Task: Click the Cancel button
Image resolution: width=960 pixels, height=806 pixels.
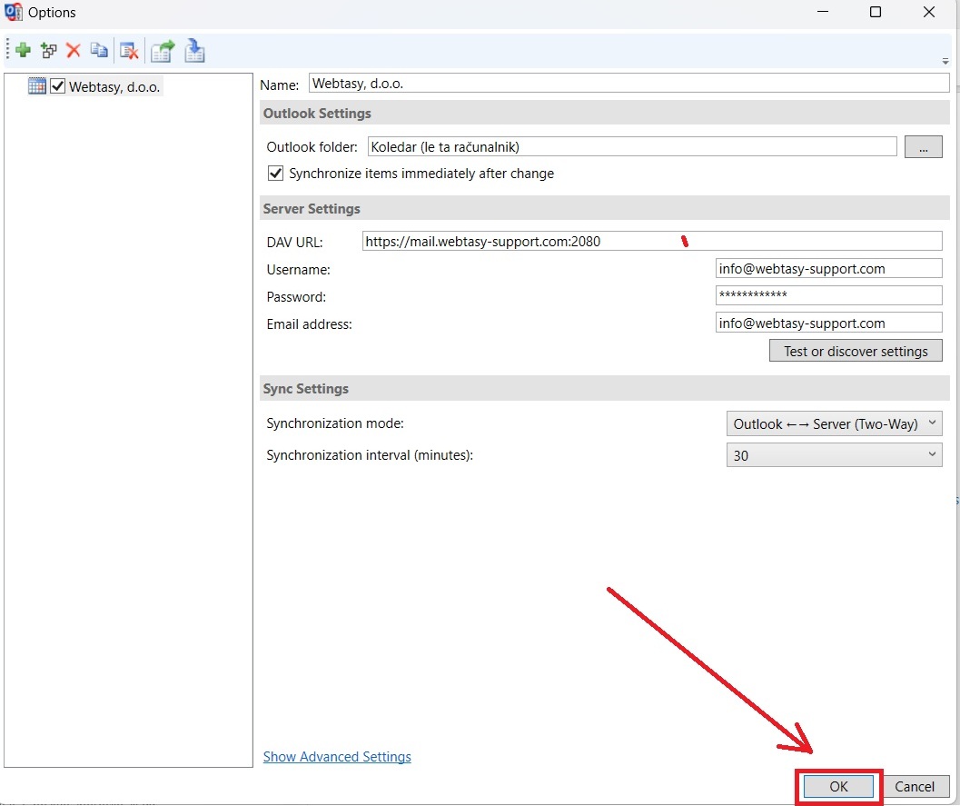Action: tap(915, 787)
